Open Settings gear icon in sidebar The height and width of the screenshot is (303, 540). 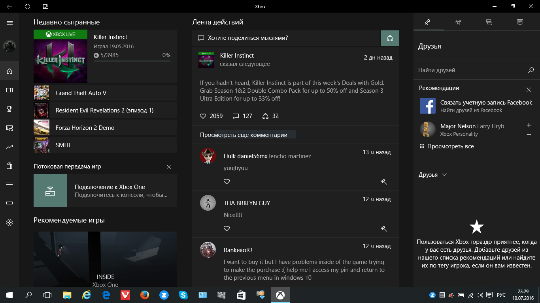pos(9,223)
